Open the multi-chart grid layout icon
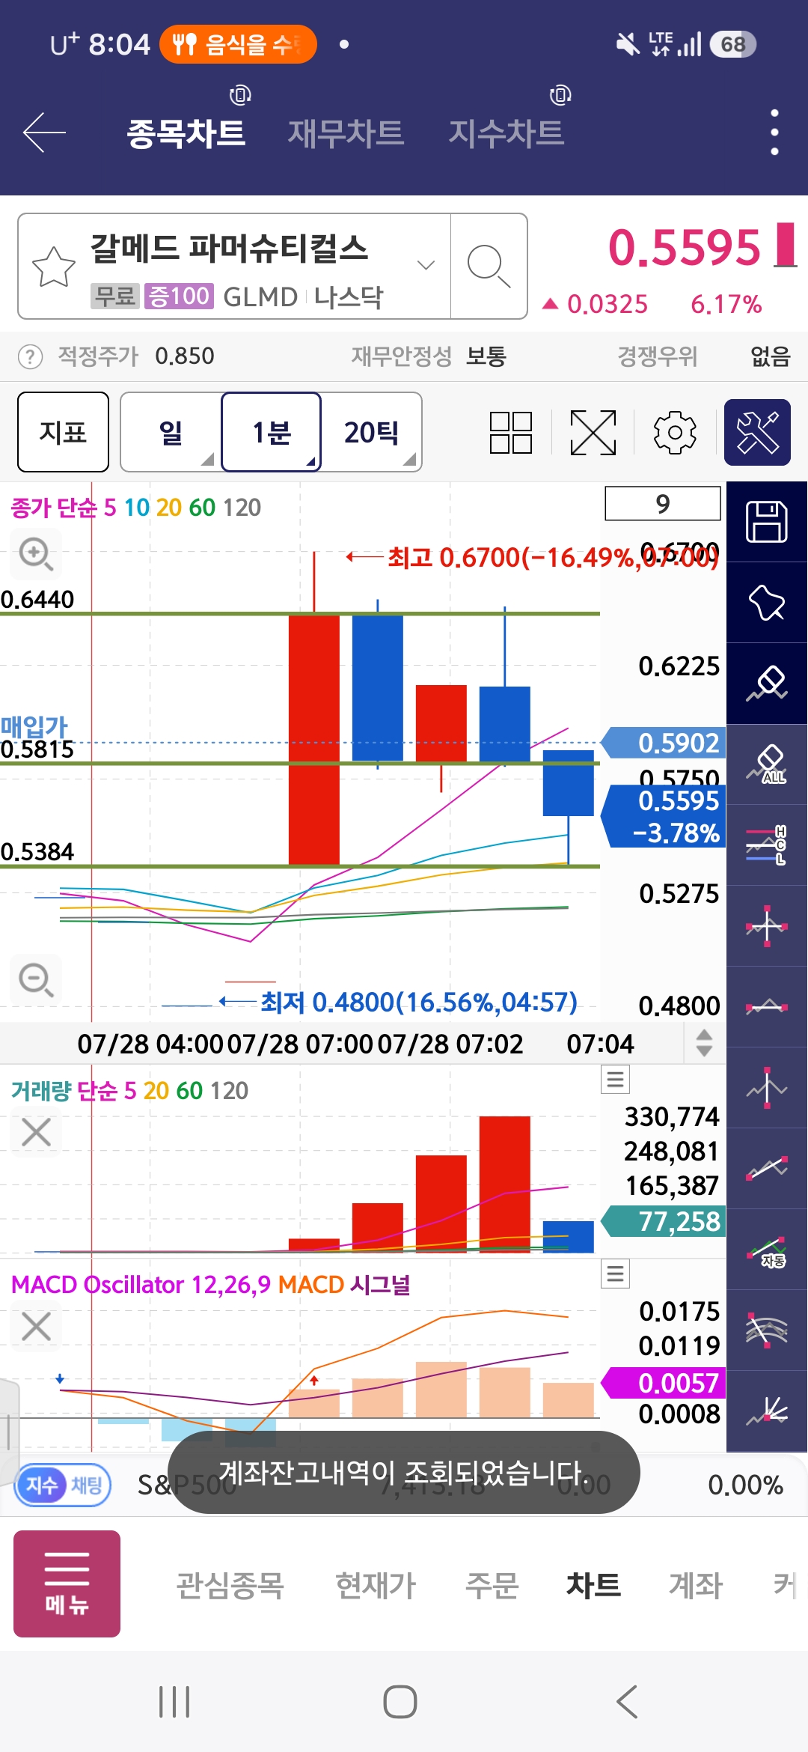 click(511, 432)
